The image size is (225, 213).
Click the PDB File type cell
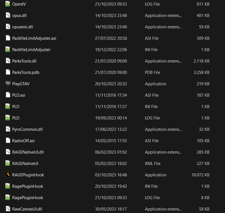(x=152, y=72)
